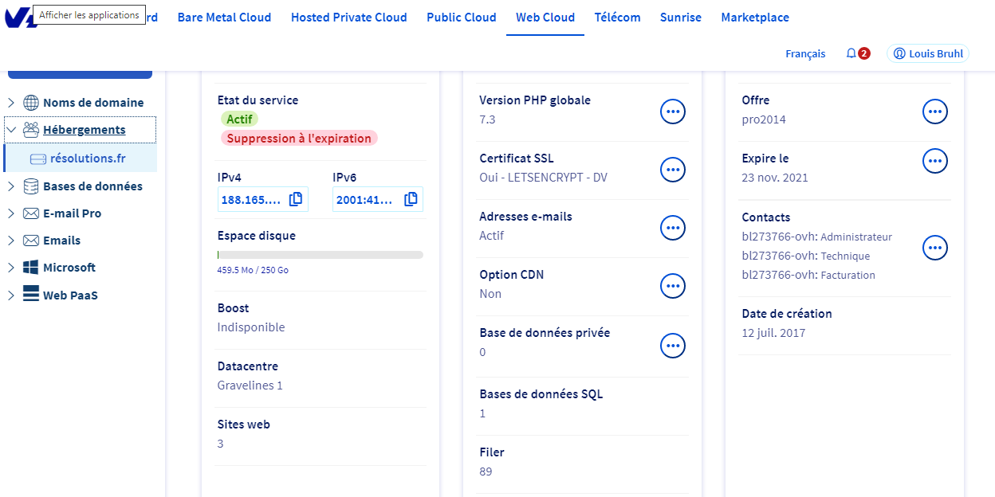Open options menu for Expire le
995x497 pixels.
(935, 161)
